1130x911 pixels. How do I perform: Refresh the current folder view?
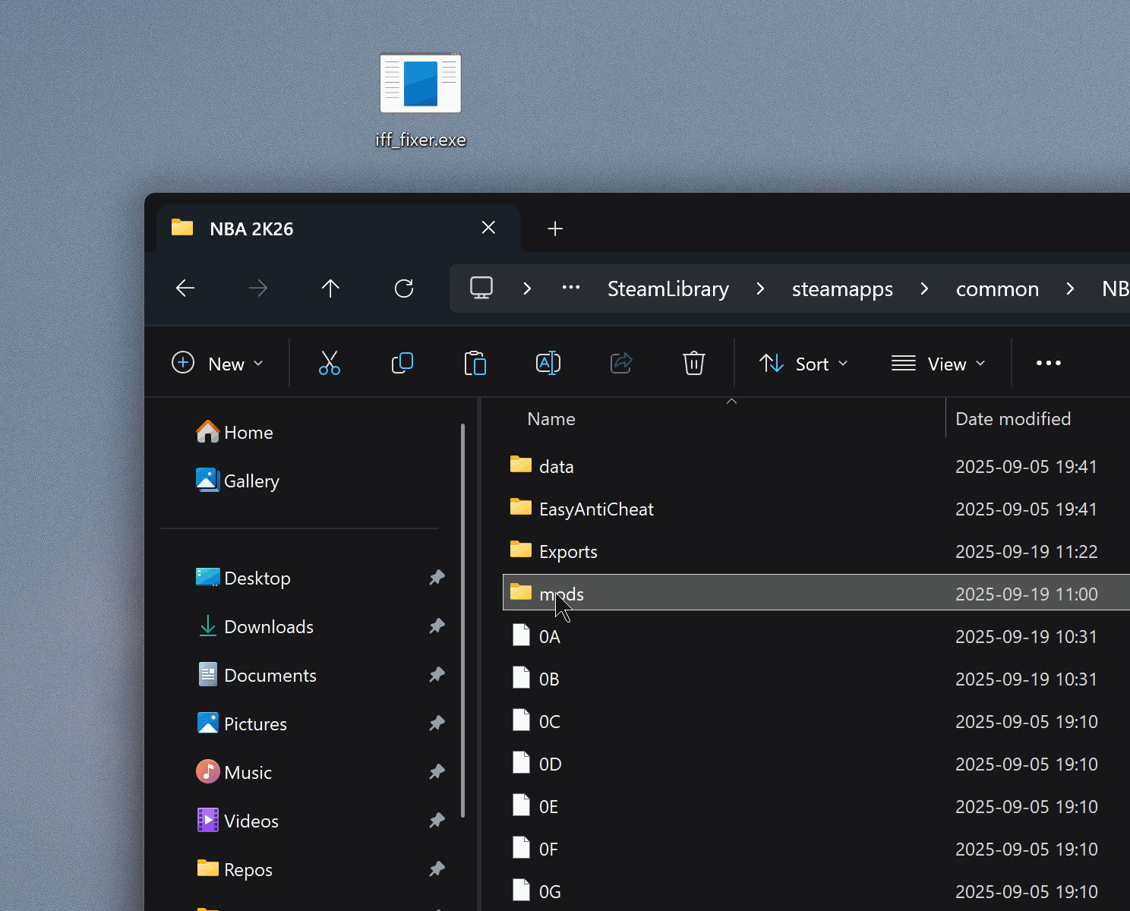[x=404, y=288]
